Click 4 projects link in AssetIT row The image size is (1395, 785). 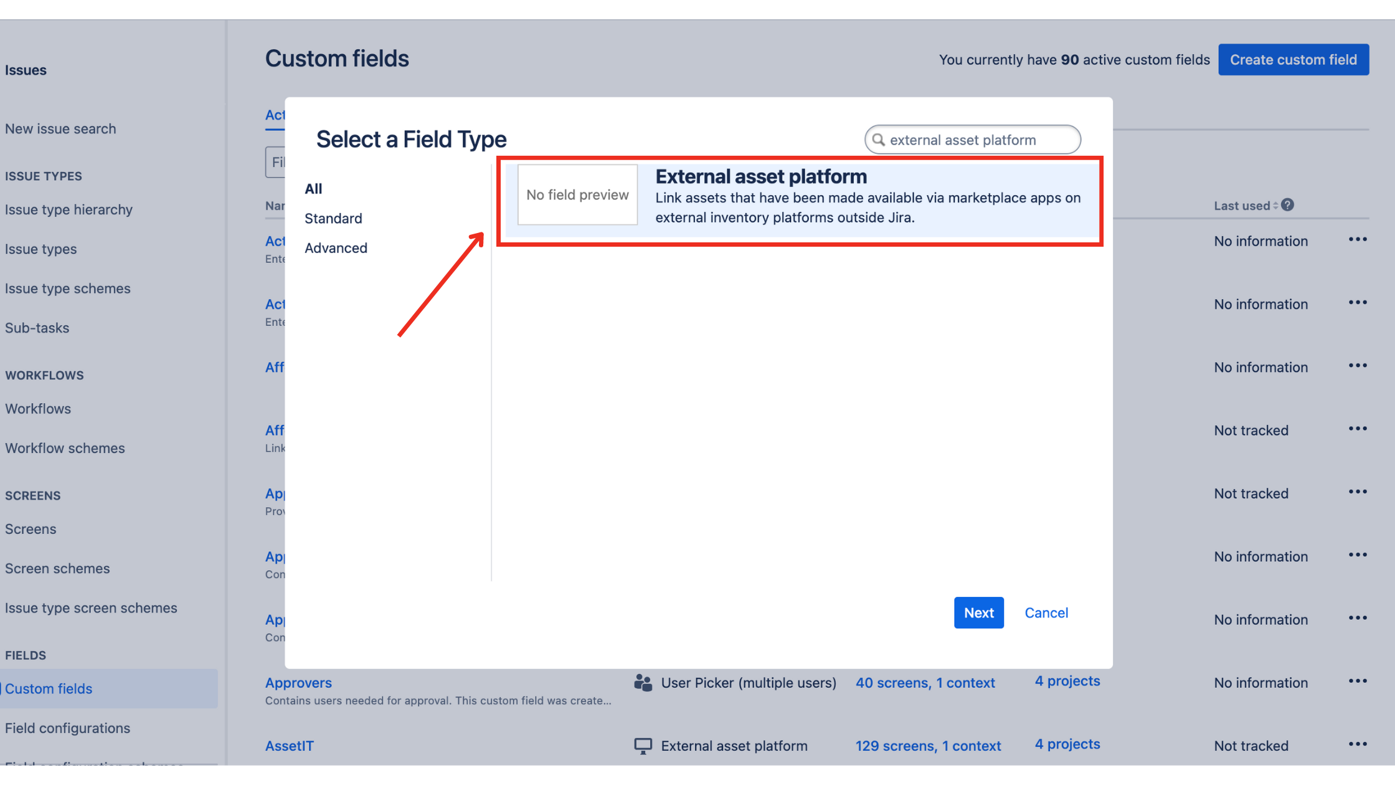(x=1067, y=744)
